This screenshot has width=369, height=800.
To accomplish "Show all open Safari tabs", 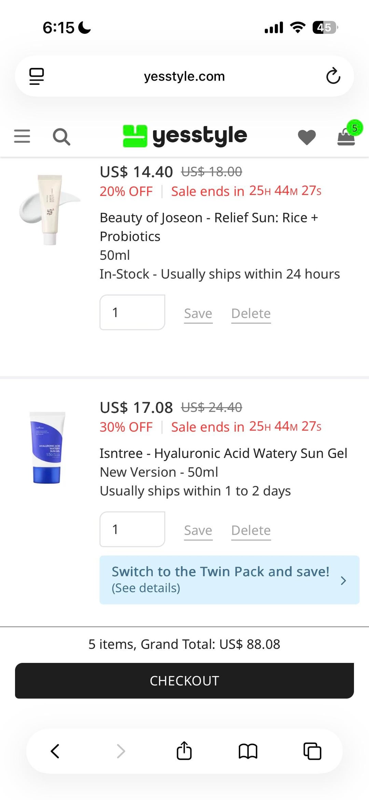I will pos(312,751).
